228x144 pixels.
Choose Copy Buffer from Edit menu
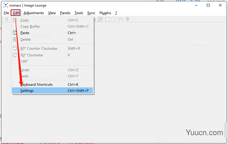coord(52,27)
